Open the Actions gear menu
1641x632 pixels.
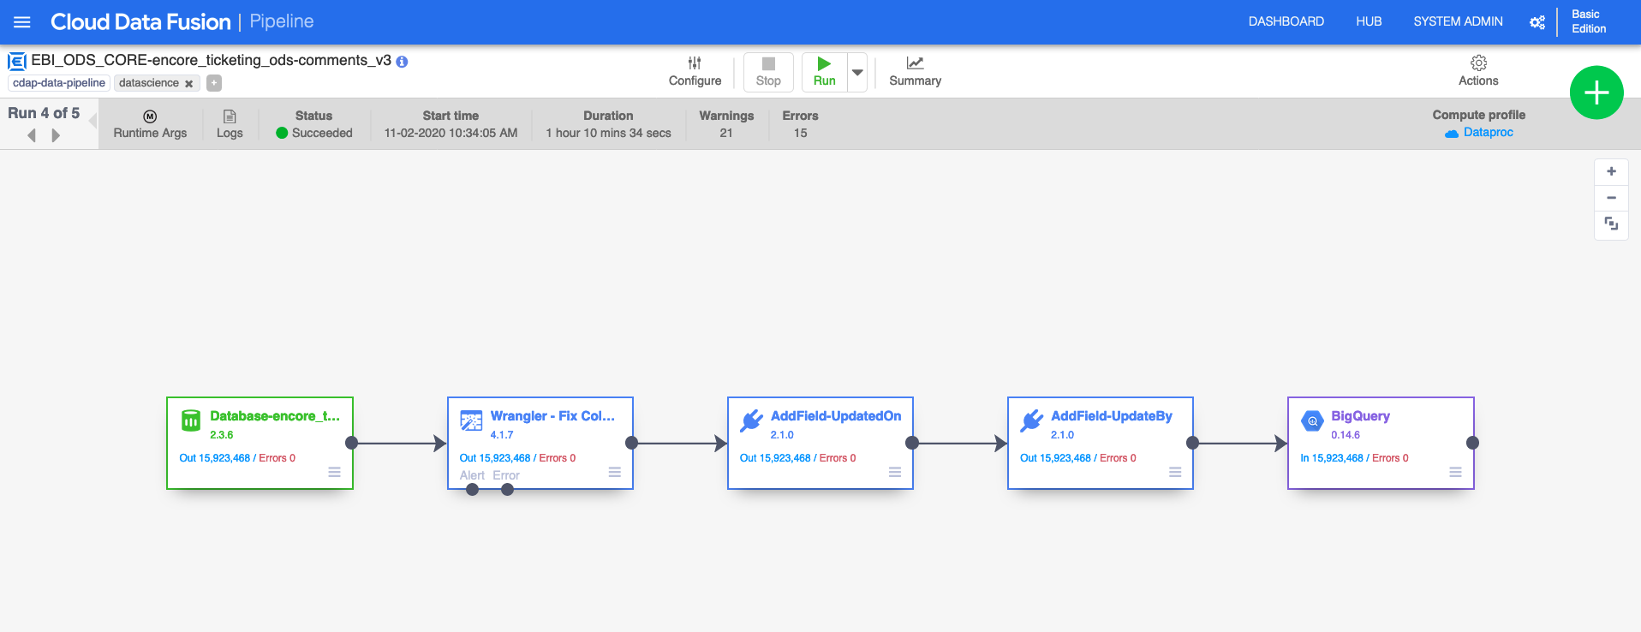1478,71
